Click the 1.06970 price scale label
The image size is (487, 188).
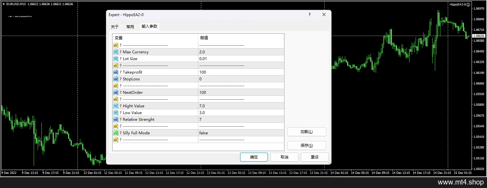479,9
